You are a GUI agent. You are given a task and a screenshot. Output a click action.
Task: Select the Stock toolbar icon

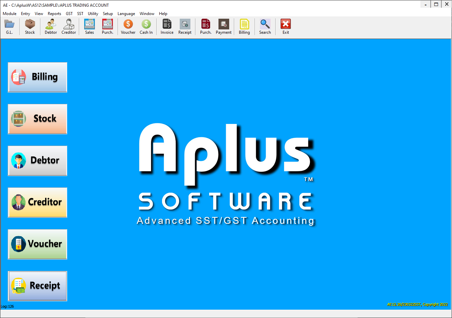pyautogui.click(x=30, y=26)
